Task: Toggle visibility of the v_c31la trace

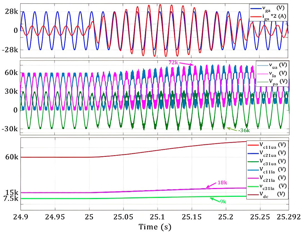Action: coord(253,186)
